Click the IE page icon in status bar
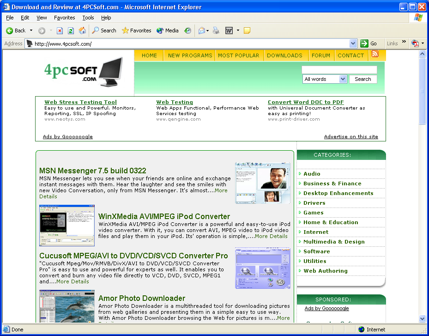This screenshot has width=429, height=336. coord(6,330)
